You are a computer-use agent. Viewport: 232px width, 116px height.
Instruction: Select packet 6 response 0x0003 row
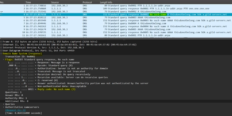116,20
